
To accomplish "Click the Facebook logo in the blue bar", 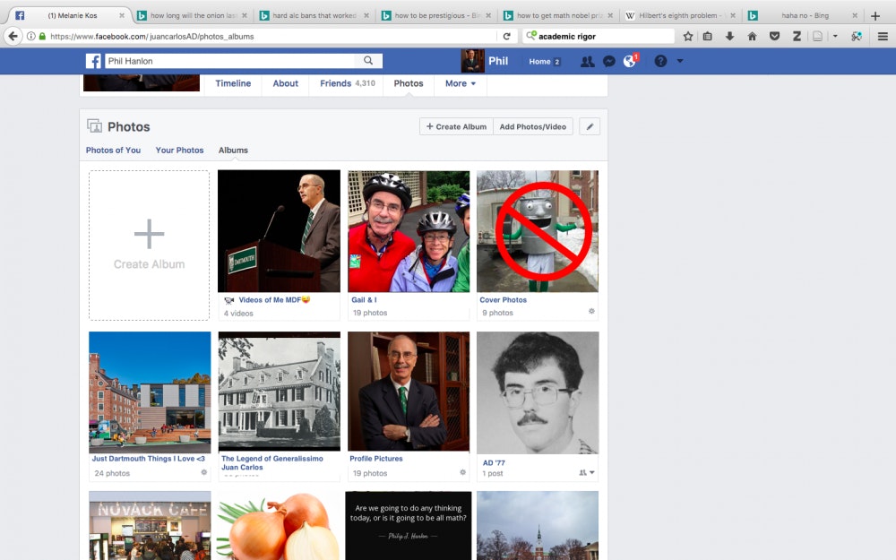I will coord(93,61).
